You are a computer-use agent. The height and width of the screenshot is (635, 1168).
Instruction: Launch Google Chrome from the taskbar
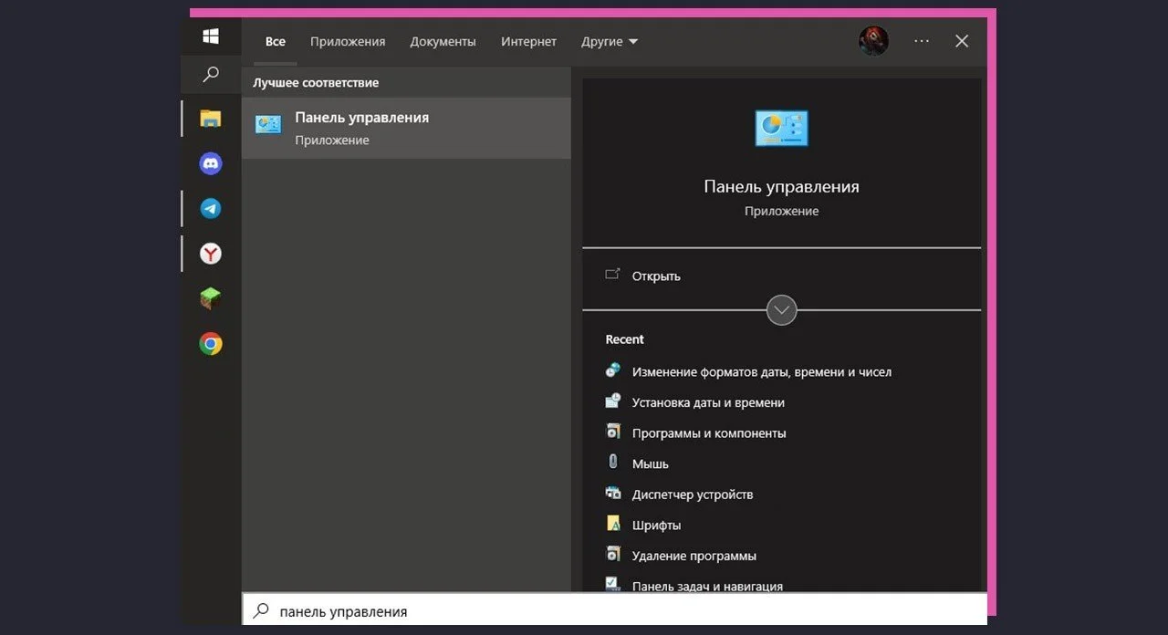[211, 344]
